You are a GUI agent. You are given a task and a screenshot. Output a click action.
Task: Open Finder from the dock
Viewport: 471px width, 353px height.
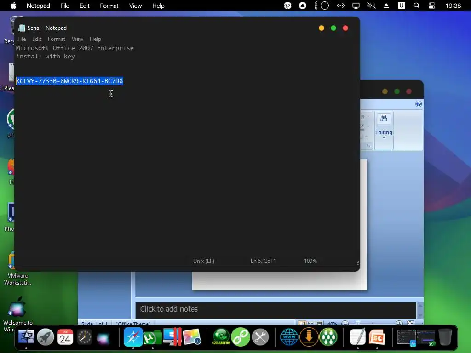pos(26,337)
